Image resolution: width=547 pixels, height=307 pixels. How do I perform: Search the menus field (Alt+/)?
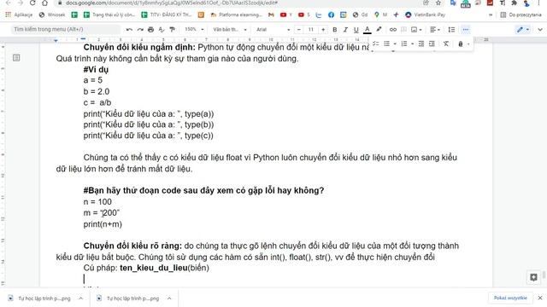[x=65, y=30]
